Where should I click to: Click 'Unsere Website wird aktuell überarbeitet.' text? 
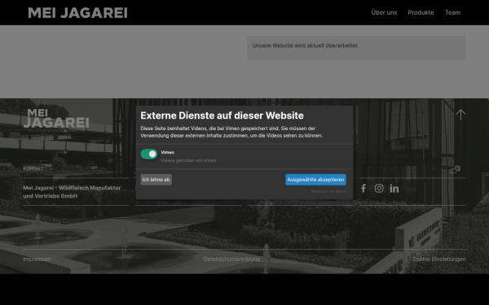(306, 46)
